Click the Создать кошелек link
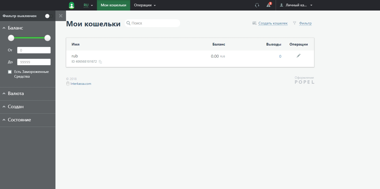Image resolution: width=380 pixels, height=189 pixels. (x=273, y=23)
